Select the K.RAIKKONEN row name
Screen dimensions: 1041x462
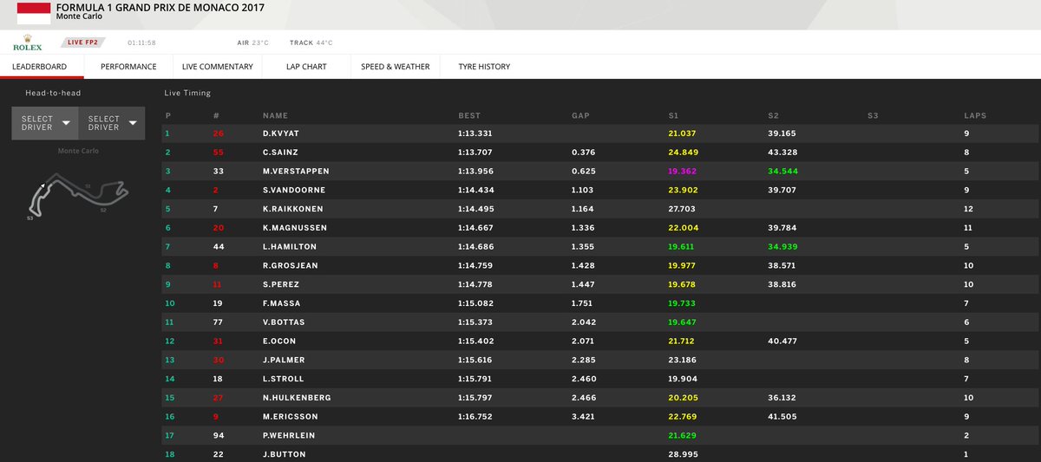[x=293, y=209]
